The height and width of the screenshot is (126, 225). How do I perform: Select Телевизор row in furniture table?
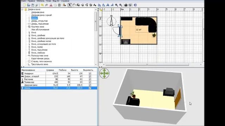point(59,82)
